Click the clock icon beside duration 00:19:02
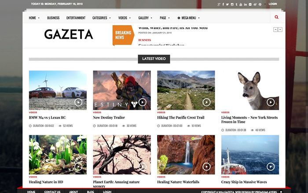The height and width of the screenshot is (193, 308). coord(30,126)
